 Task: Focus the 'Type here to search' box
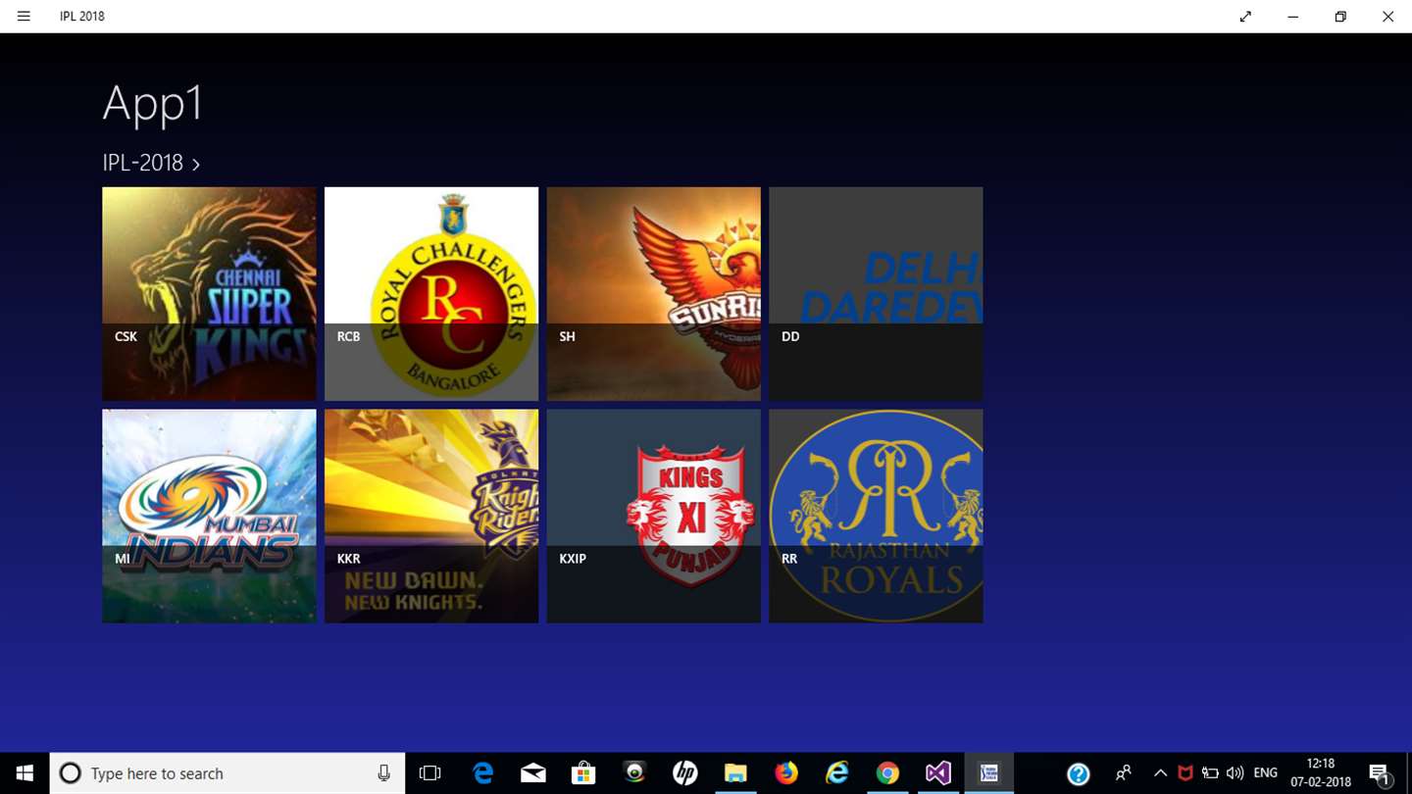pos(227,773)
